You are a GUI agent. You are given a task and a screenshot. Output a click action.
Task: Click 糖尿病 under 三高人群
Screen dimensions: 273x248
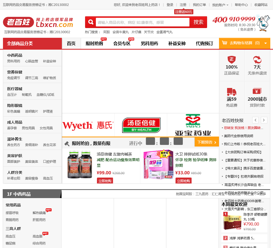point(11,243)
